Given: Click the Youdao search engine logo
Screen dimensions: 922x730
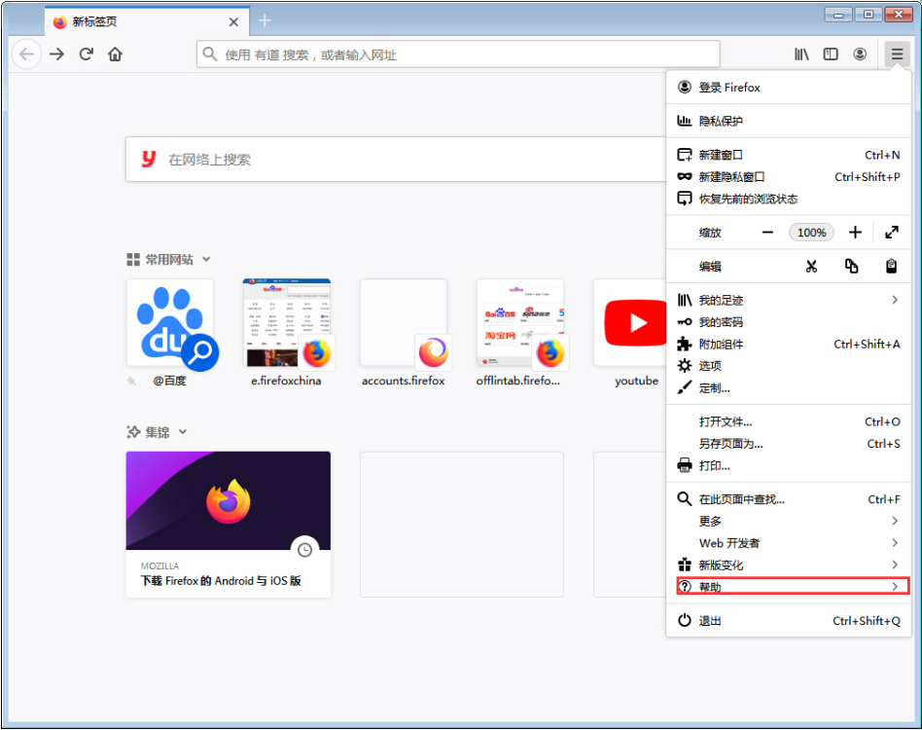Looking at the screenshot, I should click(149, 159).
